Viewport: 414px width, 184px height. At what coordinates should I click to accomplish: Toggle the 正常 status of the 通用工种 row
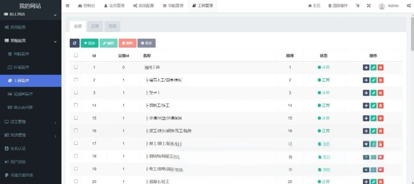pos(323,67)
